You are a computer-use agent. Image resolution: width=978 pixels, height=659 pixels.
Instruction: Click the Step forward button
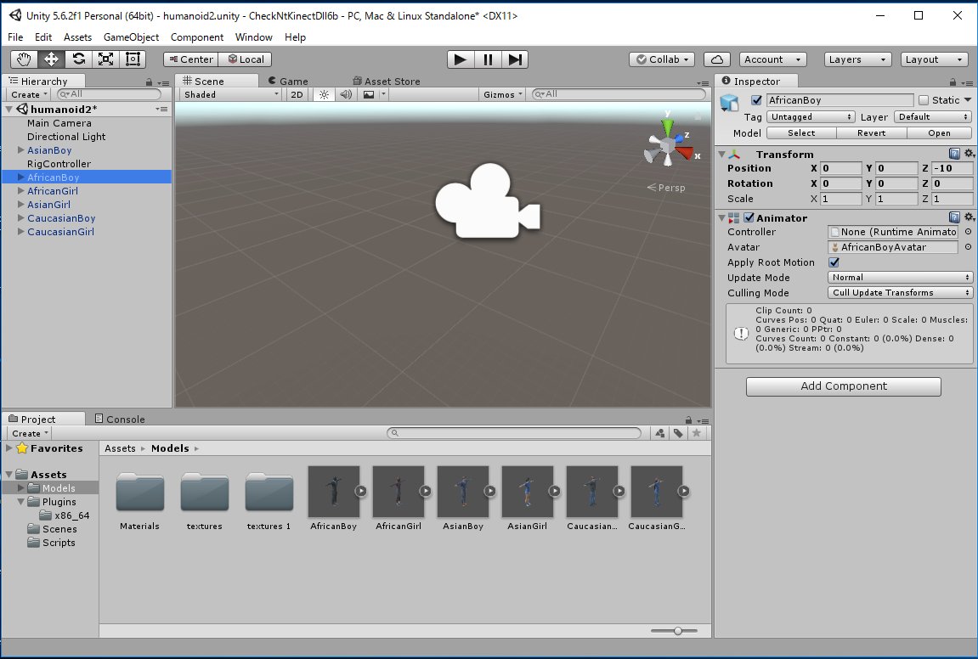[x=514, y=59]
